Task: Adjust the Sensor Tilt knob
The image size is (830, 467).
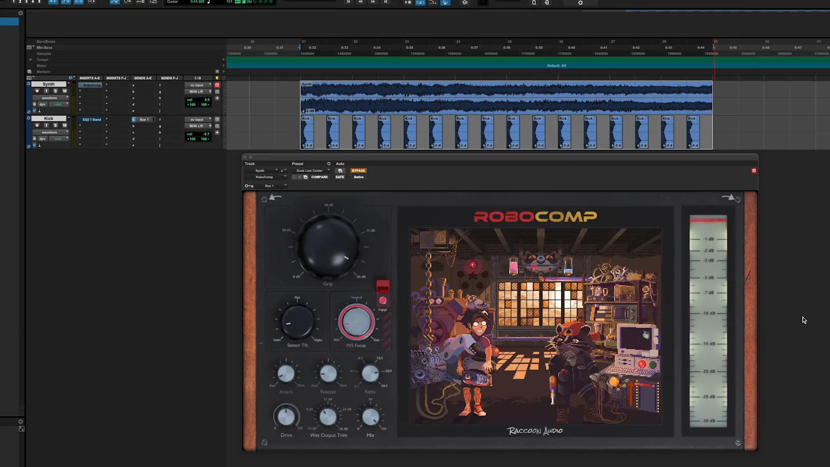Action: pos(297,323)
